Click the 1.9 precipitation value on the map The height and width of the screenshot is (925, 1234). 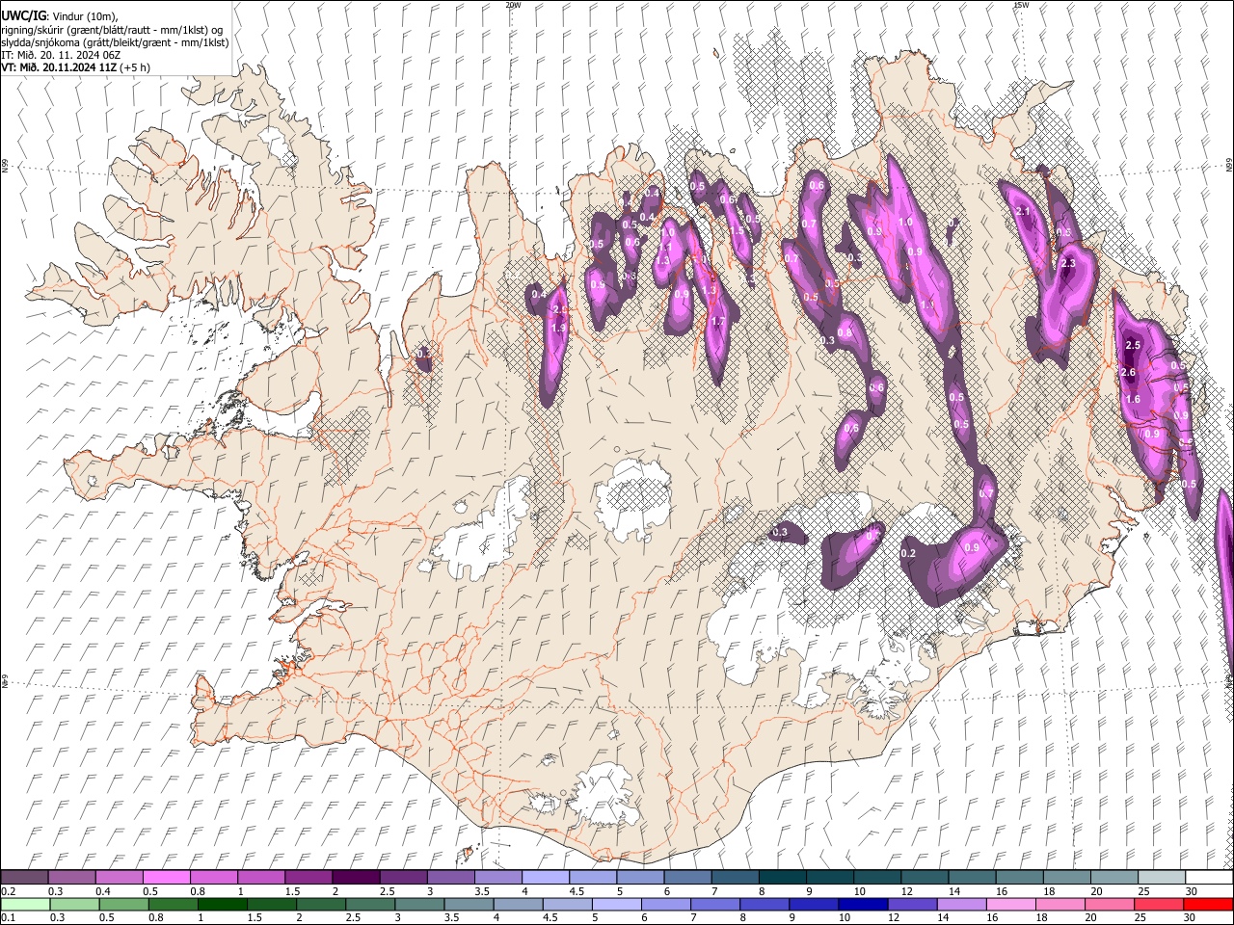(558, 329)
